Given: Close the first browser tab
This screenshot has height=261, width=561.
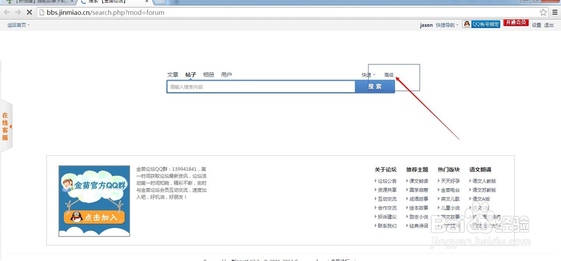Looking at the screenshot, I should point(72,2).
